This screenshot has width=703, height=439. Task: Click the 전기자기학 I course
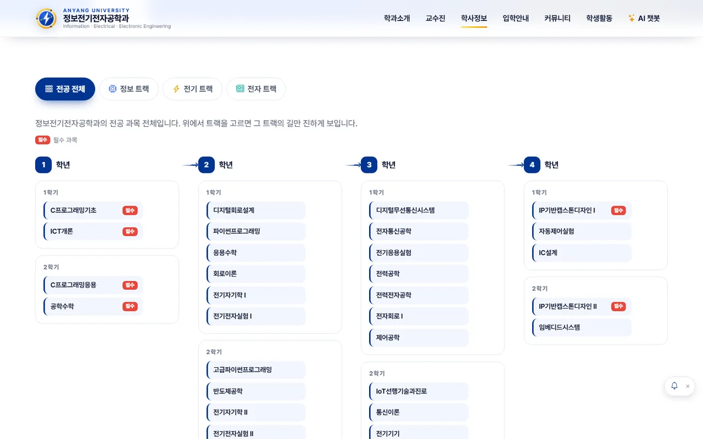point(256,295)
